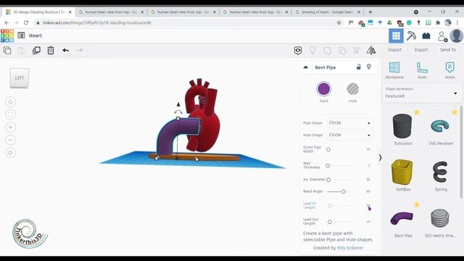
Task: Open the 3D design grid view button
Action: pyautogui.click(x=396, y=36)
